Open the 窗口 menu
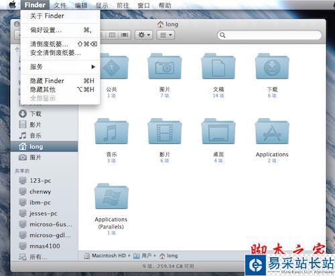Viewport: 335px width, 276px height. [x=143, y=5]
